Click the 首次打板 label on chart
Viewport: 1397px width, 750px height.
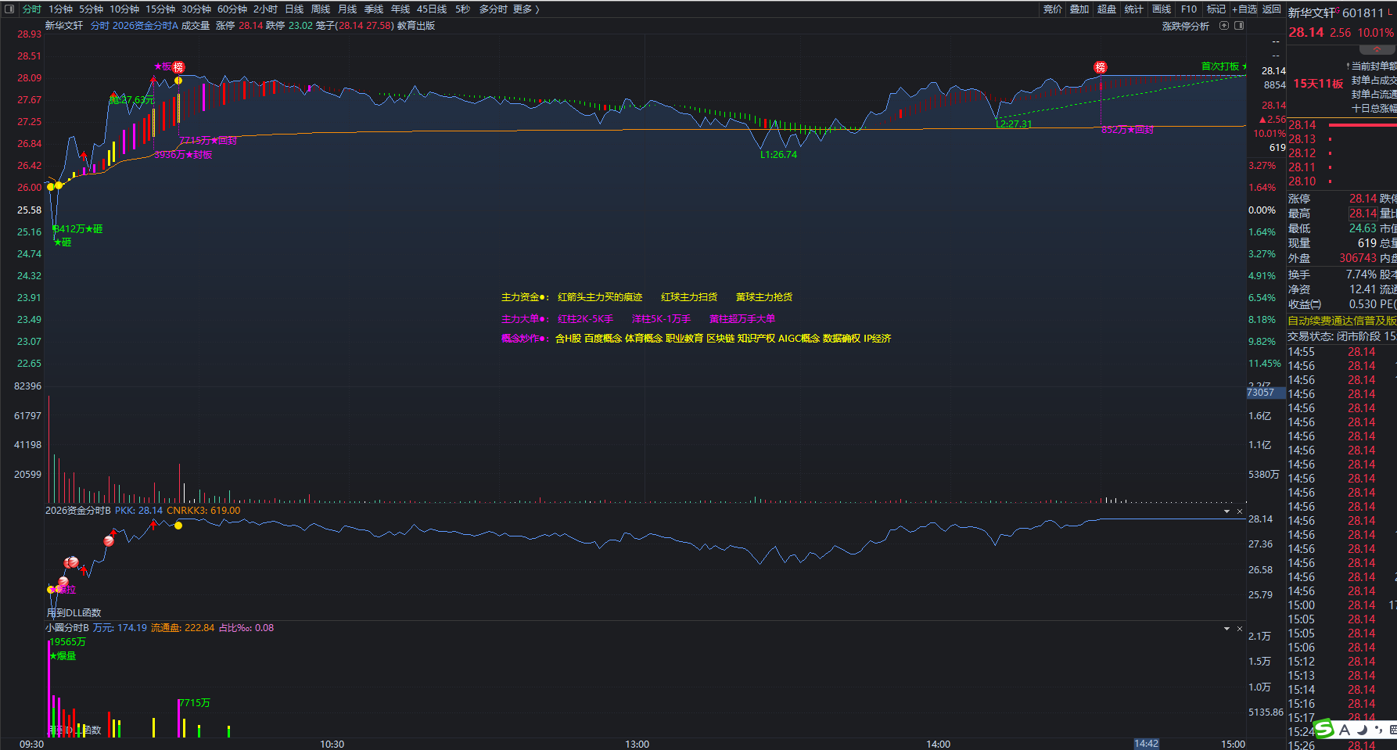(1220, 66)
